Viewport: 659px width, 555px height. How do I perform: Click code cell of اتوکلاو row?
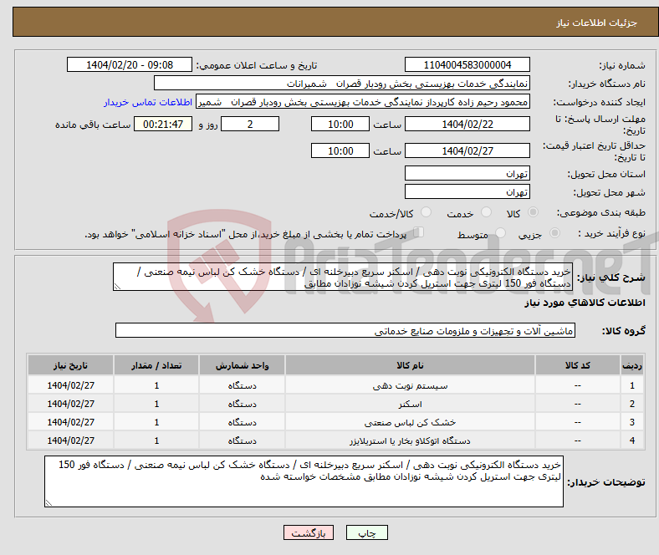click(x=578, y=440)
